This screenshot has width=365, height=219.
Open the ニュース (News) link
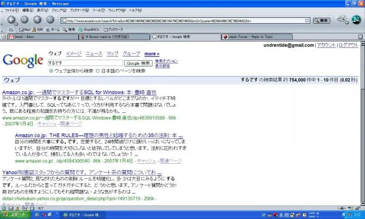click(x=94, y=53)
